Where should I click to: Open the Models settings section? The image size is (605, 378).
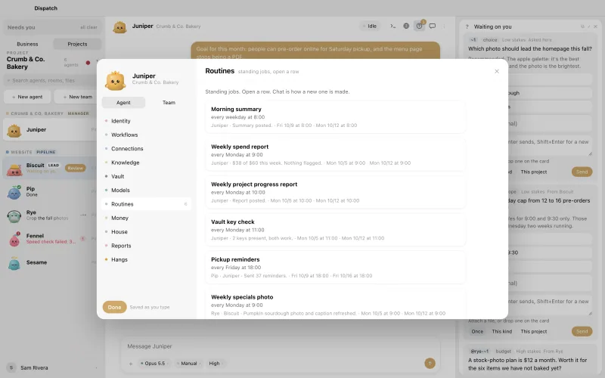click(146, 191)
